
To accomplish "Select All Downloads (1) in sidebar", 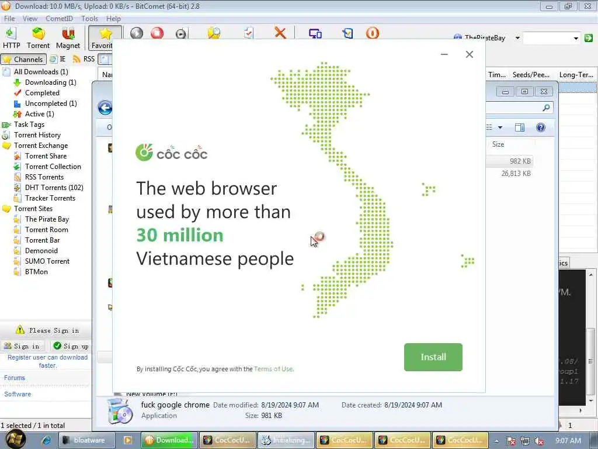I will tap(41, 72).
